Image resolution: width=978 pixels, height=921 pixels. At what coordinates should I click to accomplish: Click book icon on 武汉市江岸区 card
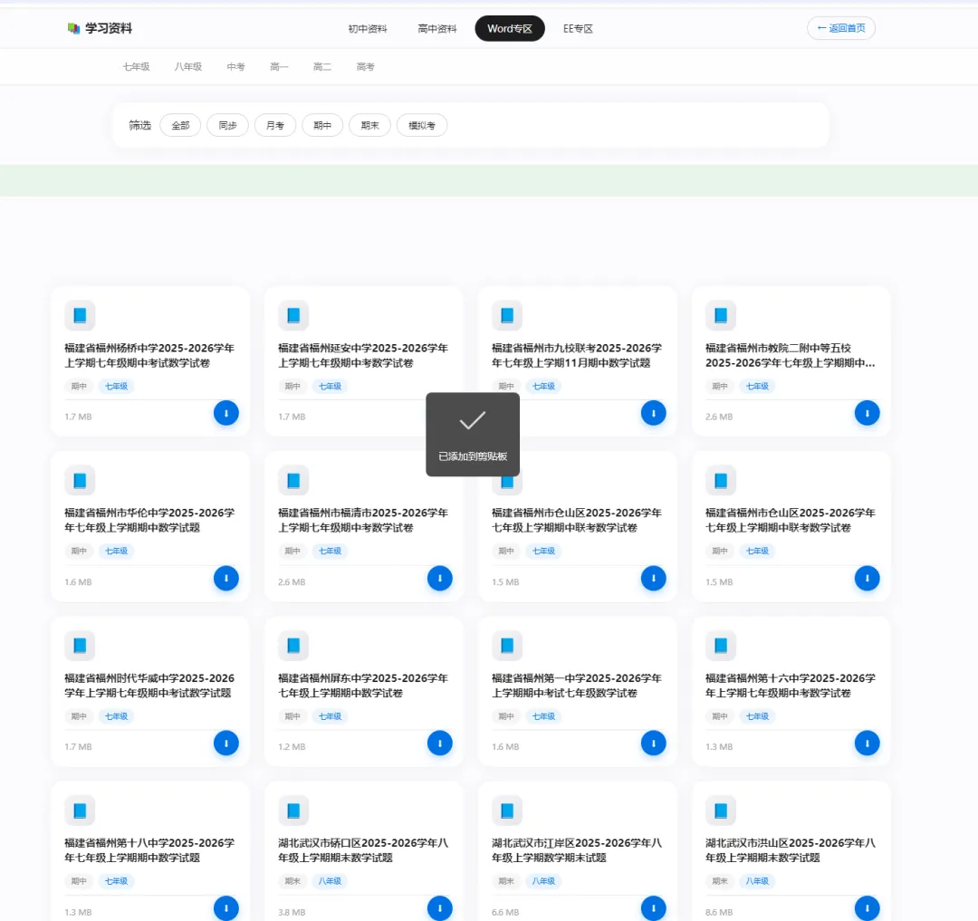507,811
